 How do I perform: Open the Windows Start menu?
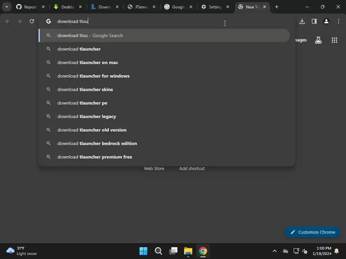(x=143, y=251)
